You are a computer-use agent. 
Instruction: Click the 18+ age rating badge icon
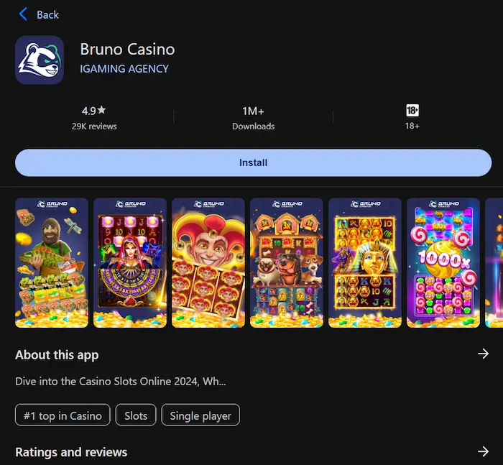pyautogui.click(x=412, y=111)
